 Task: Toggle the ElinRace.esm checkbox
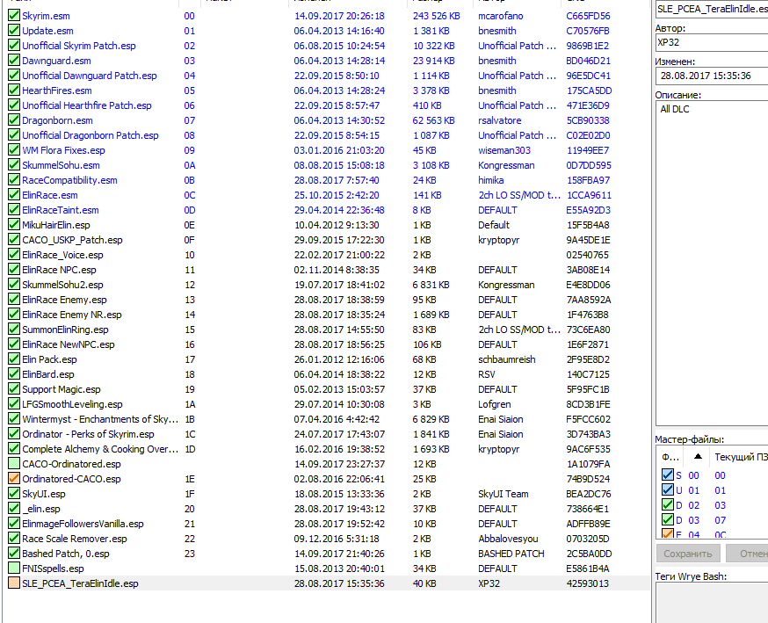(x=14, y=194)
